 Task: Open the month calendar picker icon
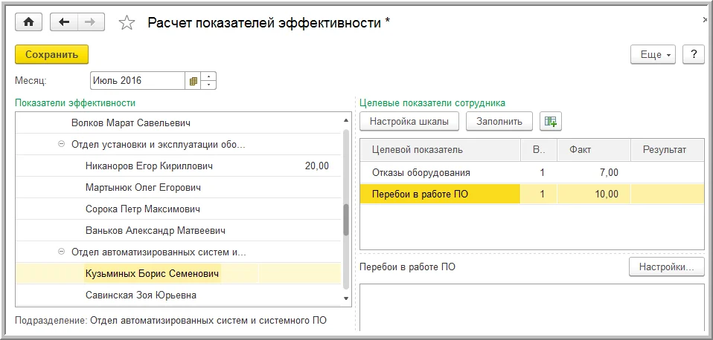[x=194, y=81]
